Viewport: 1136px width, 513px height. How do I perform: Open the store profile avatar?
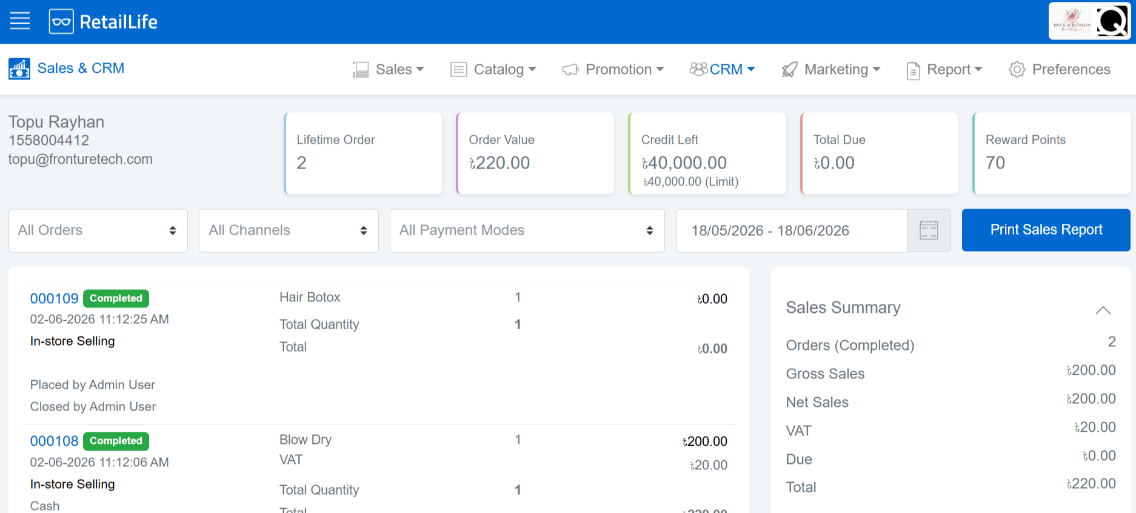click(x=1090, y=22)
